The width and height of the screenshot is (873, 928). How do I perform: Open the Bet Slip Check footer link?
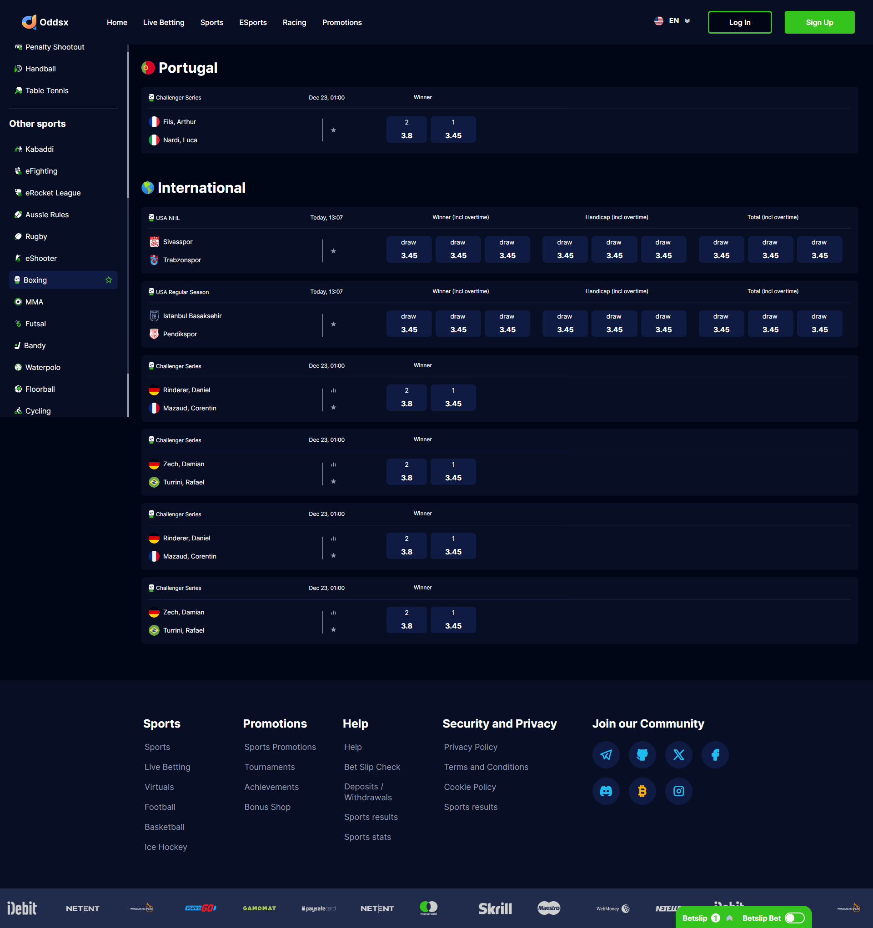(x=372, y=767)
